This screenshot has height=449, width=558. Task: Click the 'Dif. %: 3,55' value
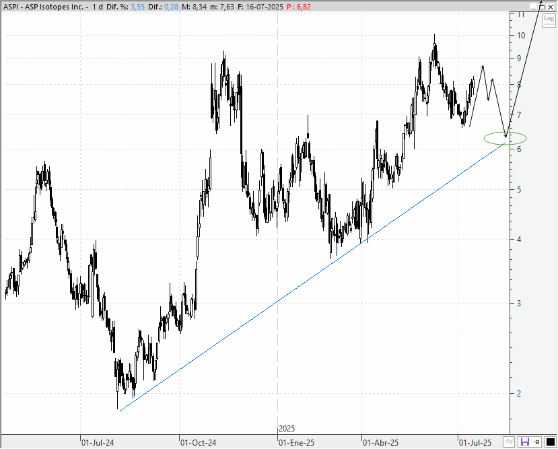(125, 7)
